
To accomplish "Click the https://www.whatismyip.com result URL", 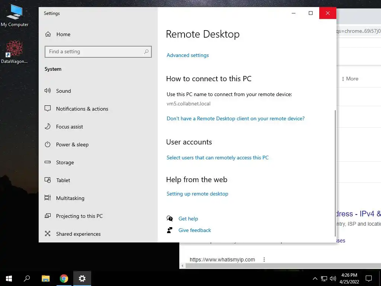I will click(222, 260).
